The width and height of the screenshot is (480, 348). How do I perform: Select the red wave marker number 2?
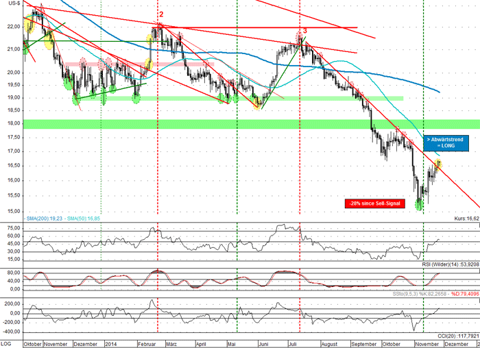click(x=161, y=14)
